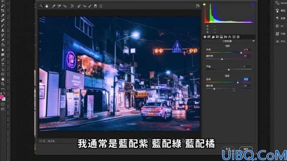Switch to the Lens Corrections tab
287x161 pixels.
point(226,37)
